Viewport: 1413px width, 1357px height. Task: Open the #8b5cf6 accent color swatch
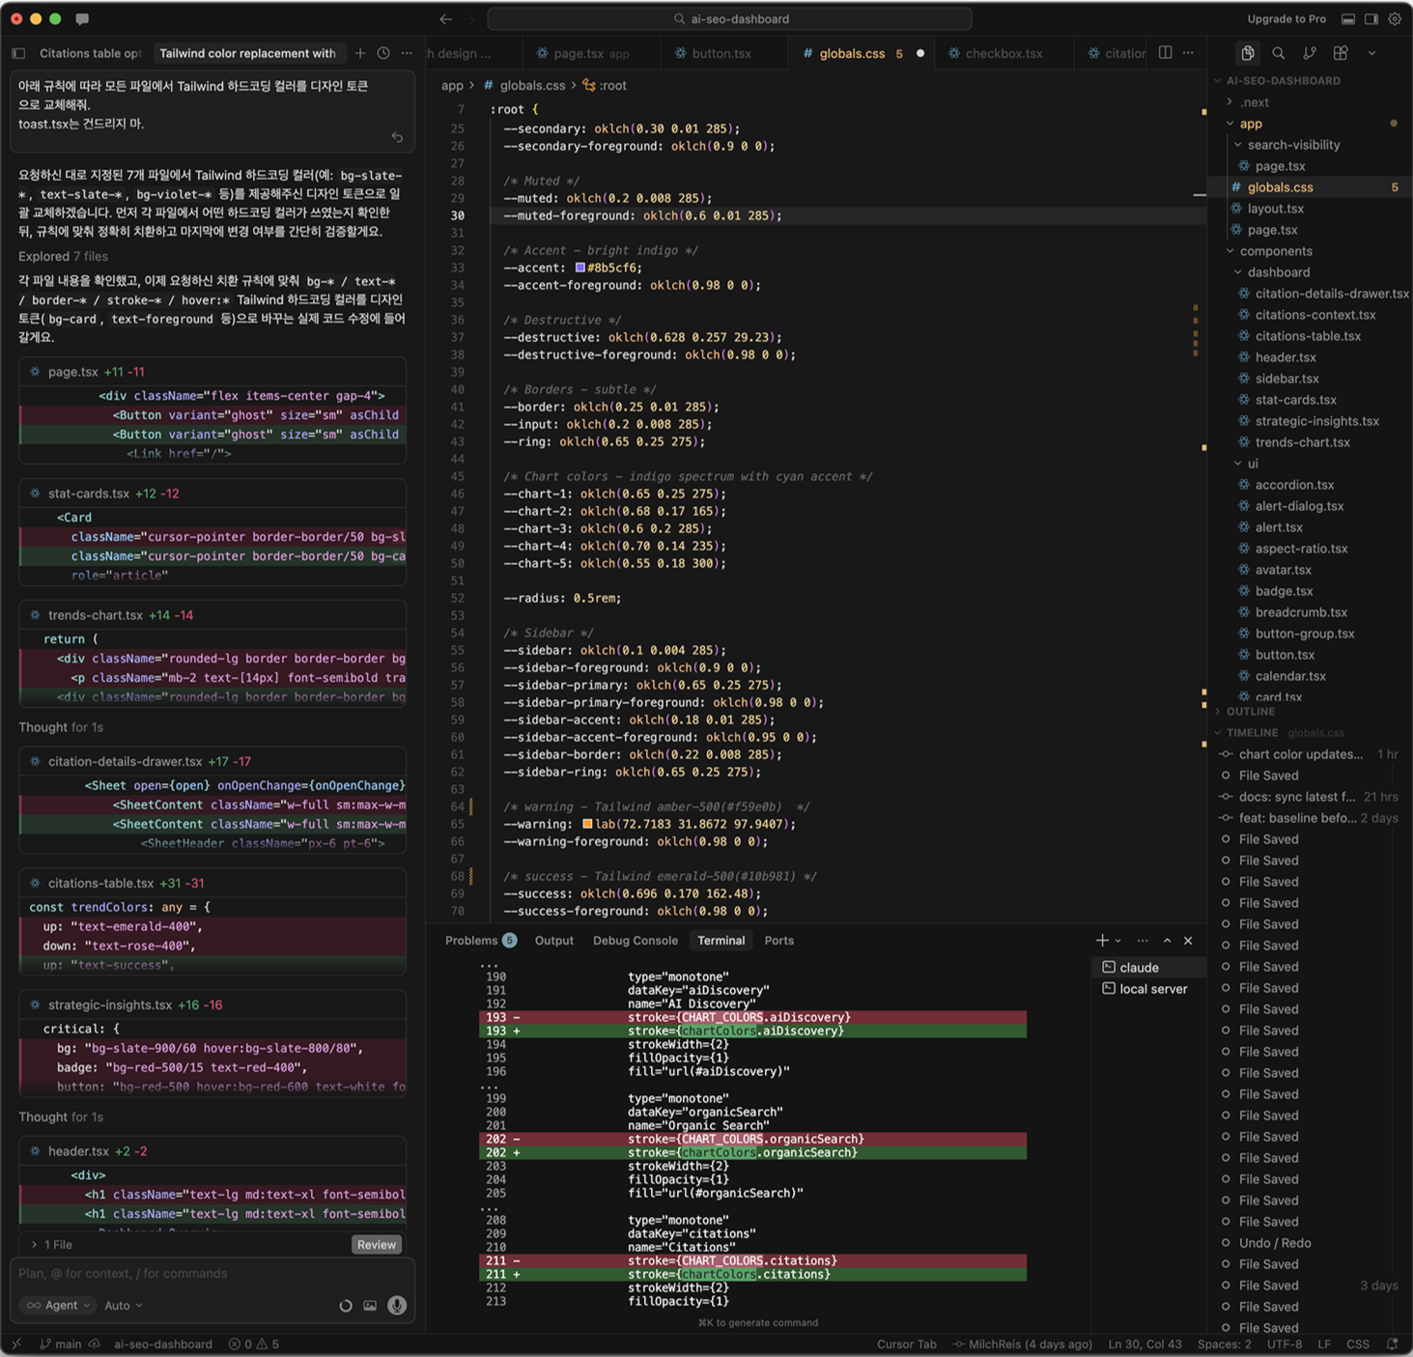(x=580, y=268)
